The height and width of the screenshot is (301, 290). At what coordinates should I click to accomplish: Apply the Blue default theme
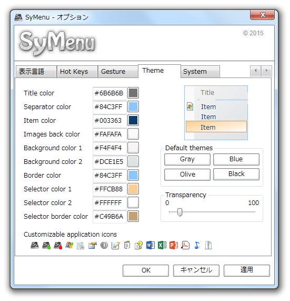point(236,159)
